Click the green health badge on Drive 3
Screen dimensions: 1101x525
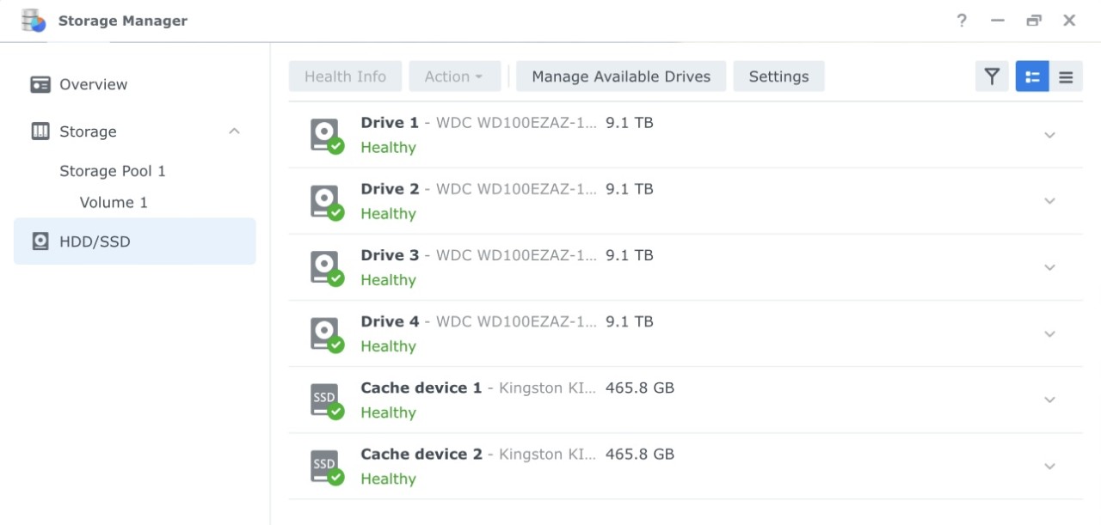click(x=335, y=279)
